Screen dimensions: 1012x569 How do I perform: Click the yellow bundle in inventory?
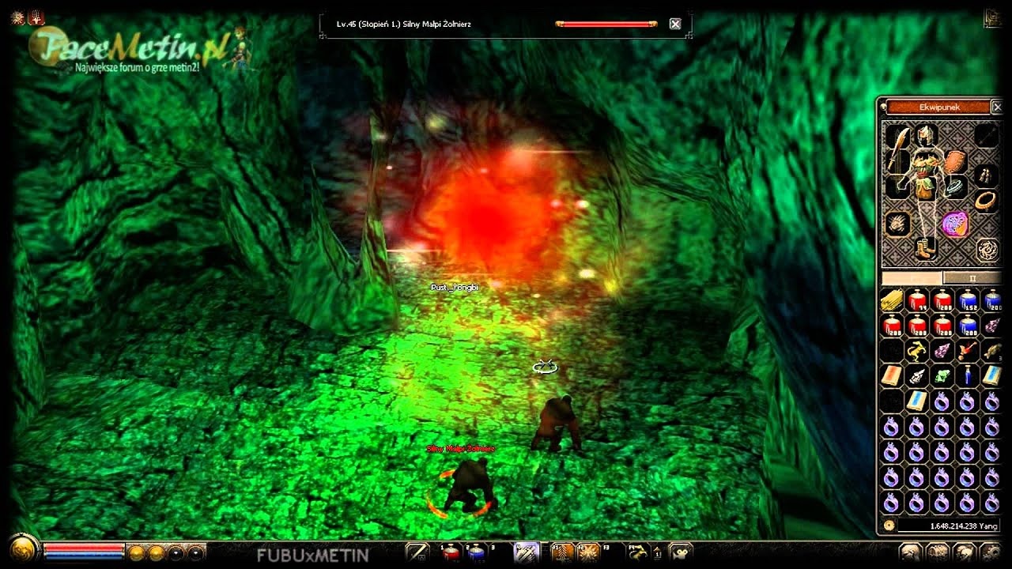tap(892, 300)
